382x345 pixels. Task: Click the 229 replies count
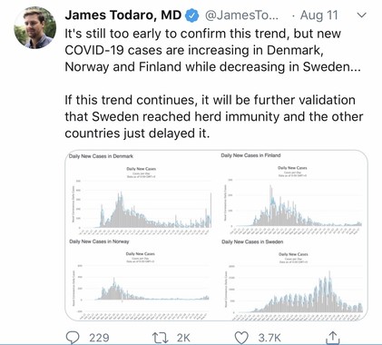pos(99,338)
